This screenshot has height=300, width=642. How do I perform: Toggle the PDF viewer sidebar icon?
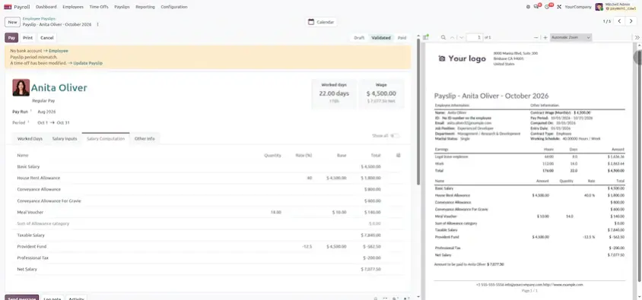click(x=426, y=37)
